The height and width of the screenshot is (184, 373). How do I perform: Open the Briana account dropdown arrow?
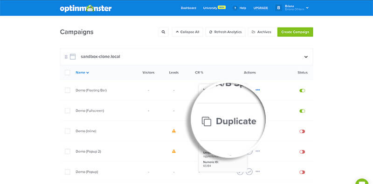pos(307,8)
